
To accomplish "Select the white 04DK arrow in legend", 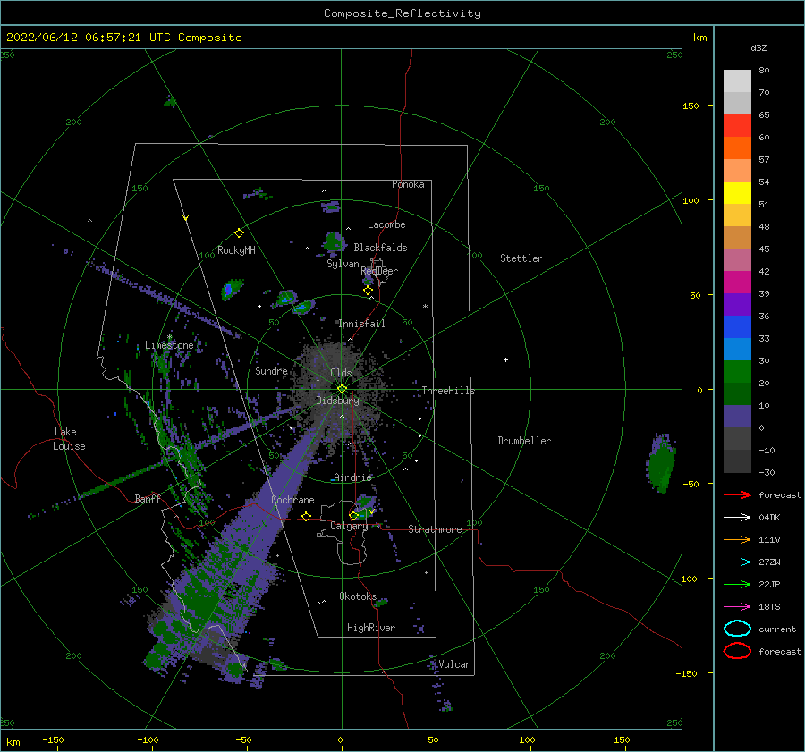I will click(737, 517).
